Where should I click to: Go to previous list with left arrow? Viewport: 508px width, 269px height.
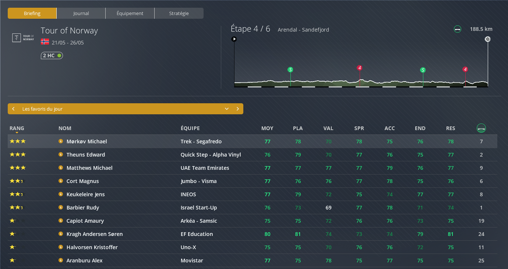point(13,109)
